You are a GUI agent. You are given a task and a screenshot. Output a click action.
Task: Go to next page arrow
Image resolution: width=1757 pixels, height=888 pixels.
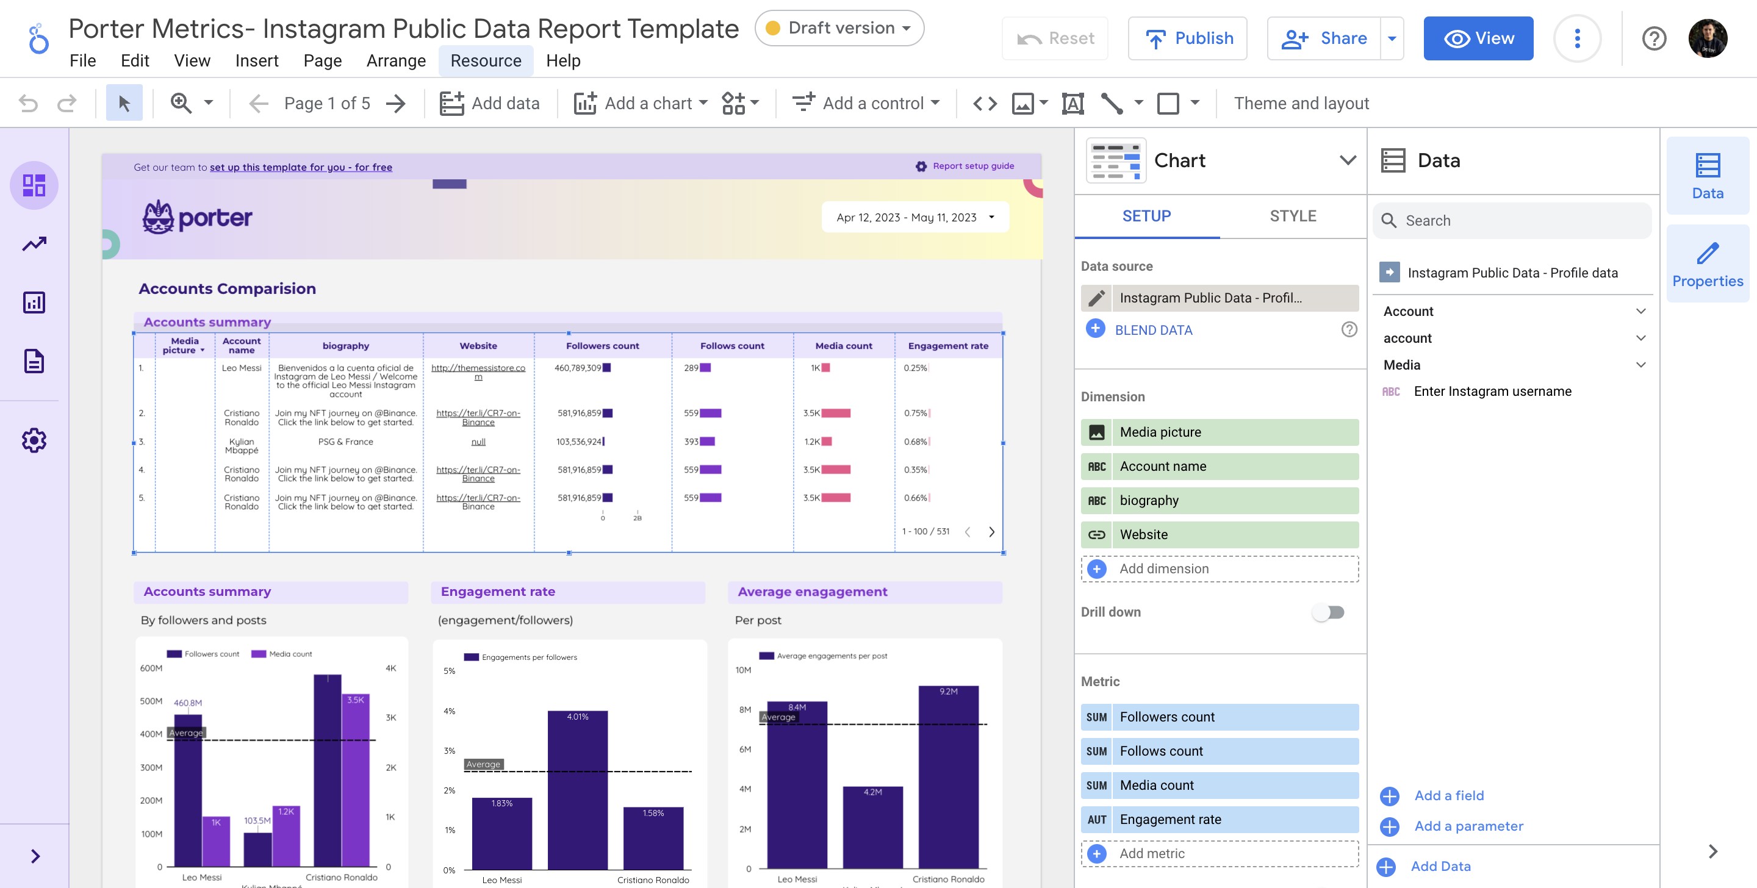[395, 103]
